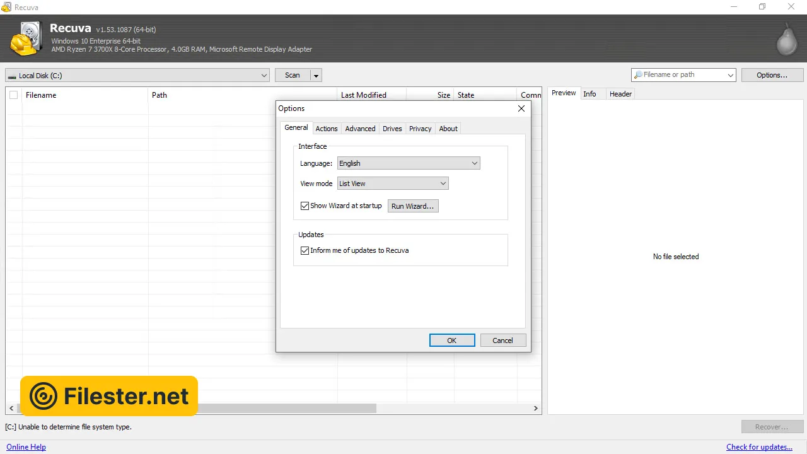Click the Local Disk drive icon
The image size is (807, 454).
(12, 76)
